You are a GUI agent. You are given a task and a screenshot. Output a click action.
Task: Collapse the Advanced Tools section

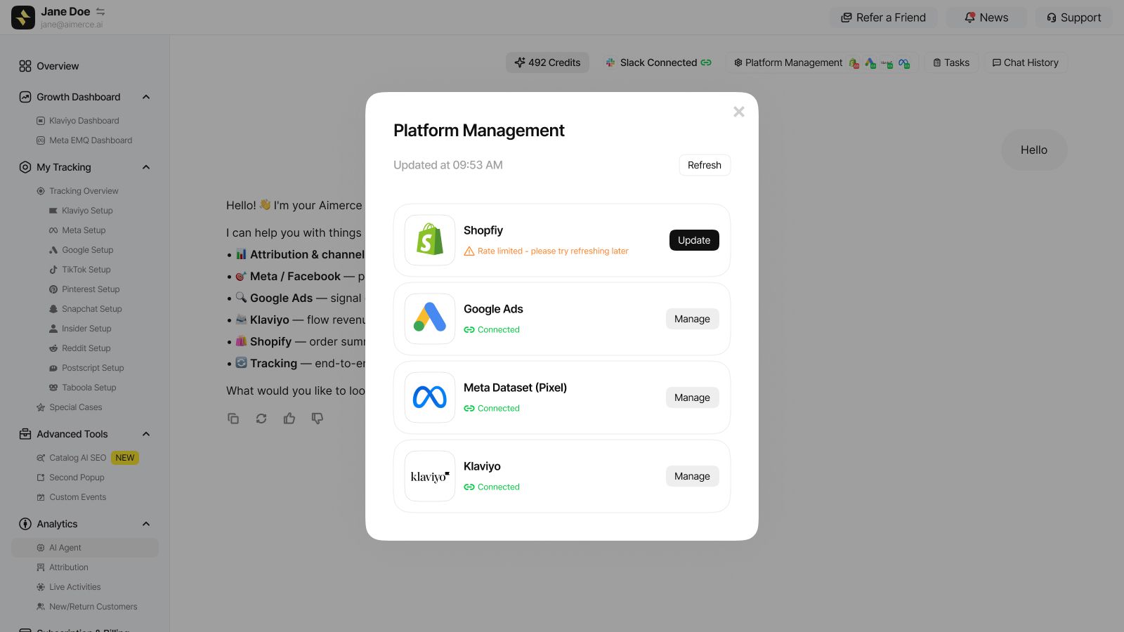[x=146, y=434]
